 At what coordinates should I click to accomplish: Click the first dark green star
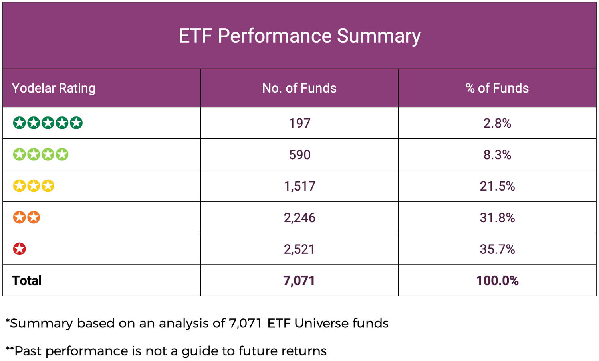tap(19, 123)
